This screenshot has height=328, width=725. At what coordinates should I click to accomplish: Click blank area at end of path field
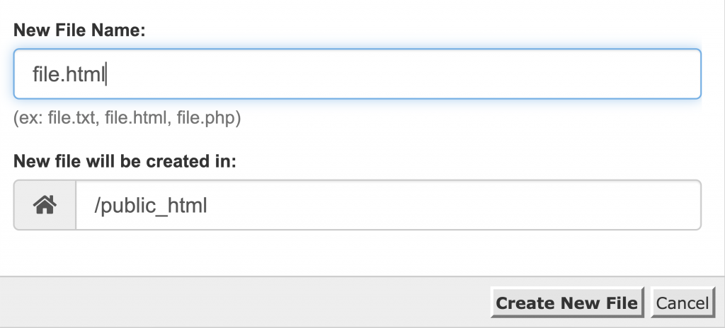(x=566, y=206)
